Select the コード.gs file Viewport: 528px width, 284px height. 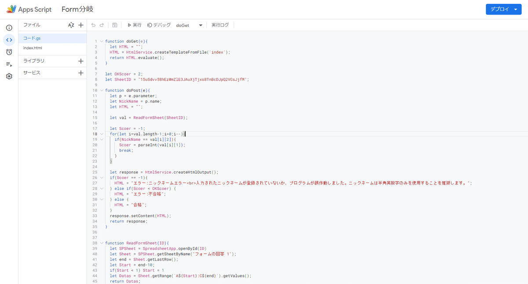(52, 38)
